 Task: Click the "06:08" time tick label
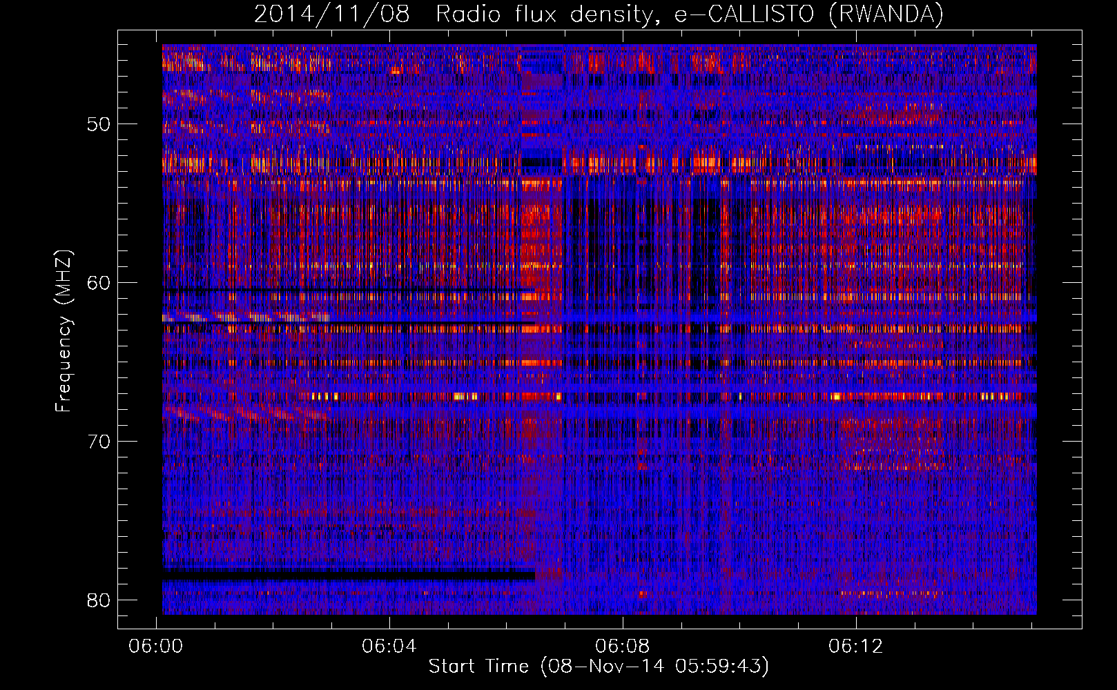pos(623,646)
